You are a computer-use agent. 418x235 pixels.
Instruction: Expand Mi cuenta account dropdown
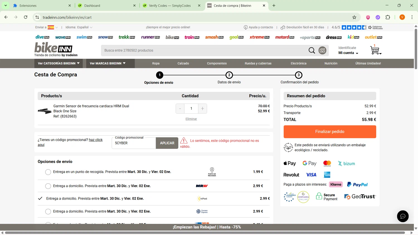tap(348, 53)
